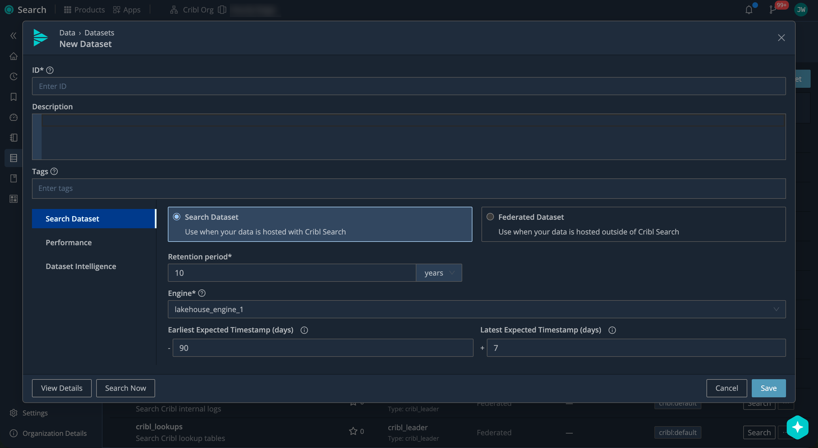Open the Packs/Library icon in sidebar
Viewport: 818px width, 448px height.
point(13,178)
